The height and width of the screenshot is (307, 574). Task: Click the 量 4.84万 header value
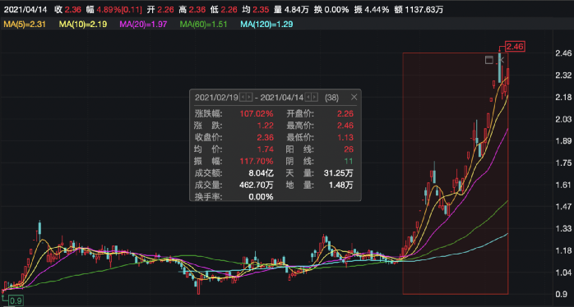click(x=290, y=10)
